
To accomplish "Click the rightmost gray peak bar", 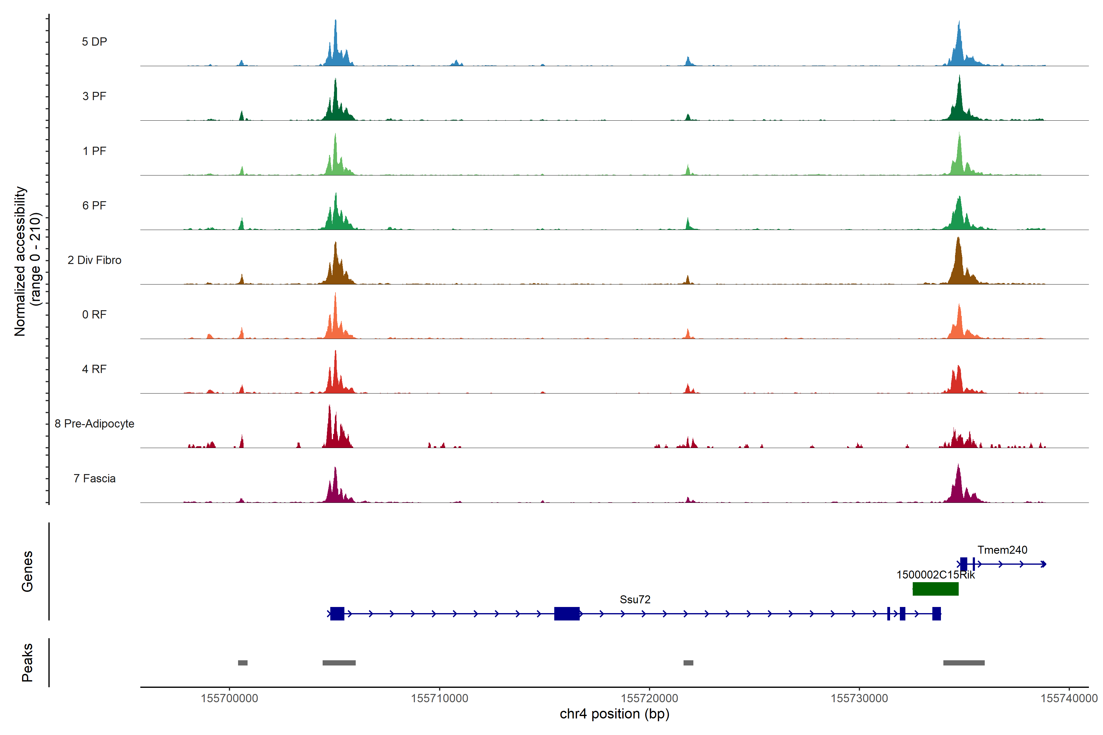I will 964,663.
